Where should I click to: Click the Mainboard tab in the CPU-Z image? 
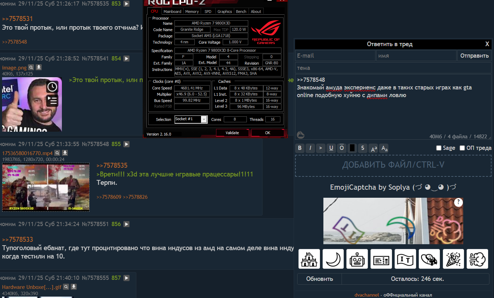tap(172, 12)
